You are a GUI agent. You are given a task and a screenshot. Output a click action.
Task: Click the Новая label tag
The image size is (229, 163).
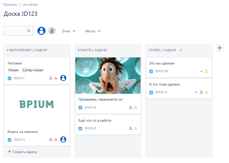[14, 70]
